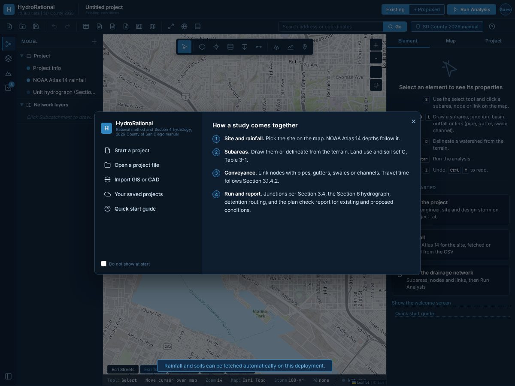This screenshot has width=515, height=386.
Task: Zoom out the map with minus button
Action: tap(376, 58)
